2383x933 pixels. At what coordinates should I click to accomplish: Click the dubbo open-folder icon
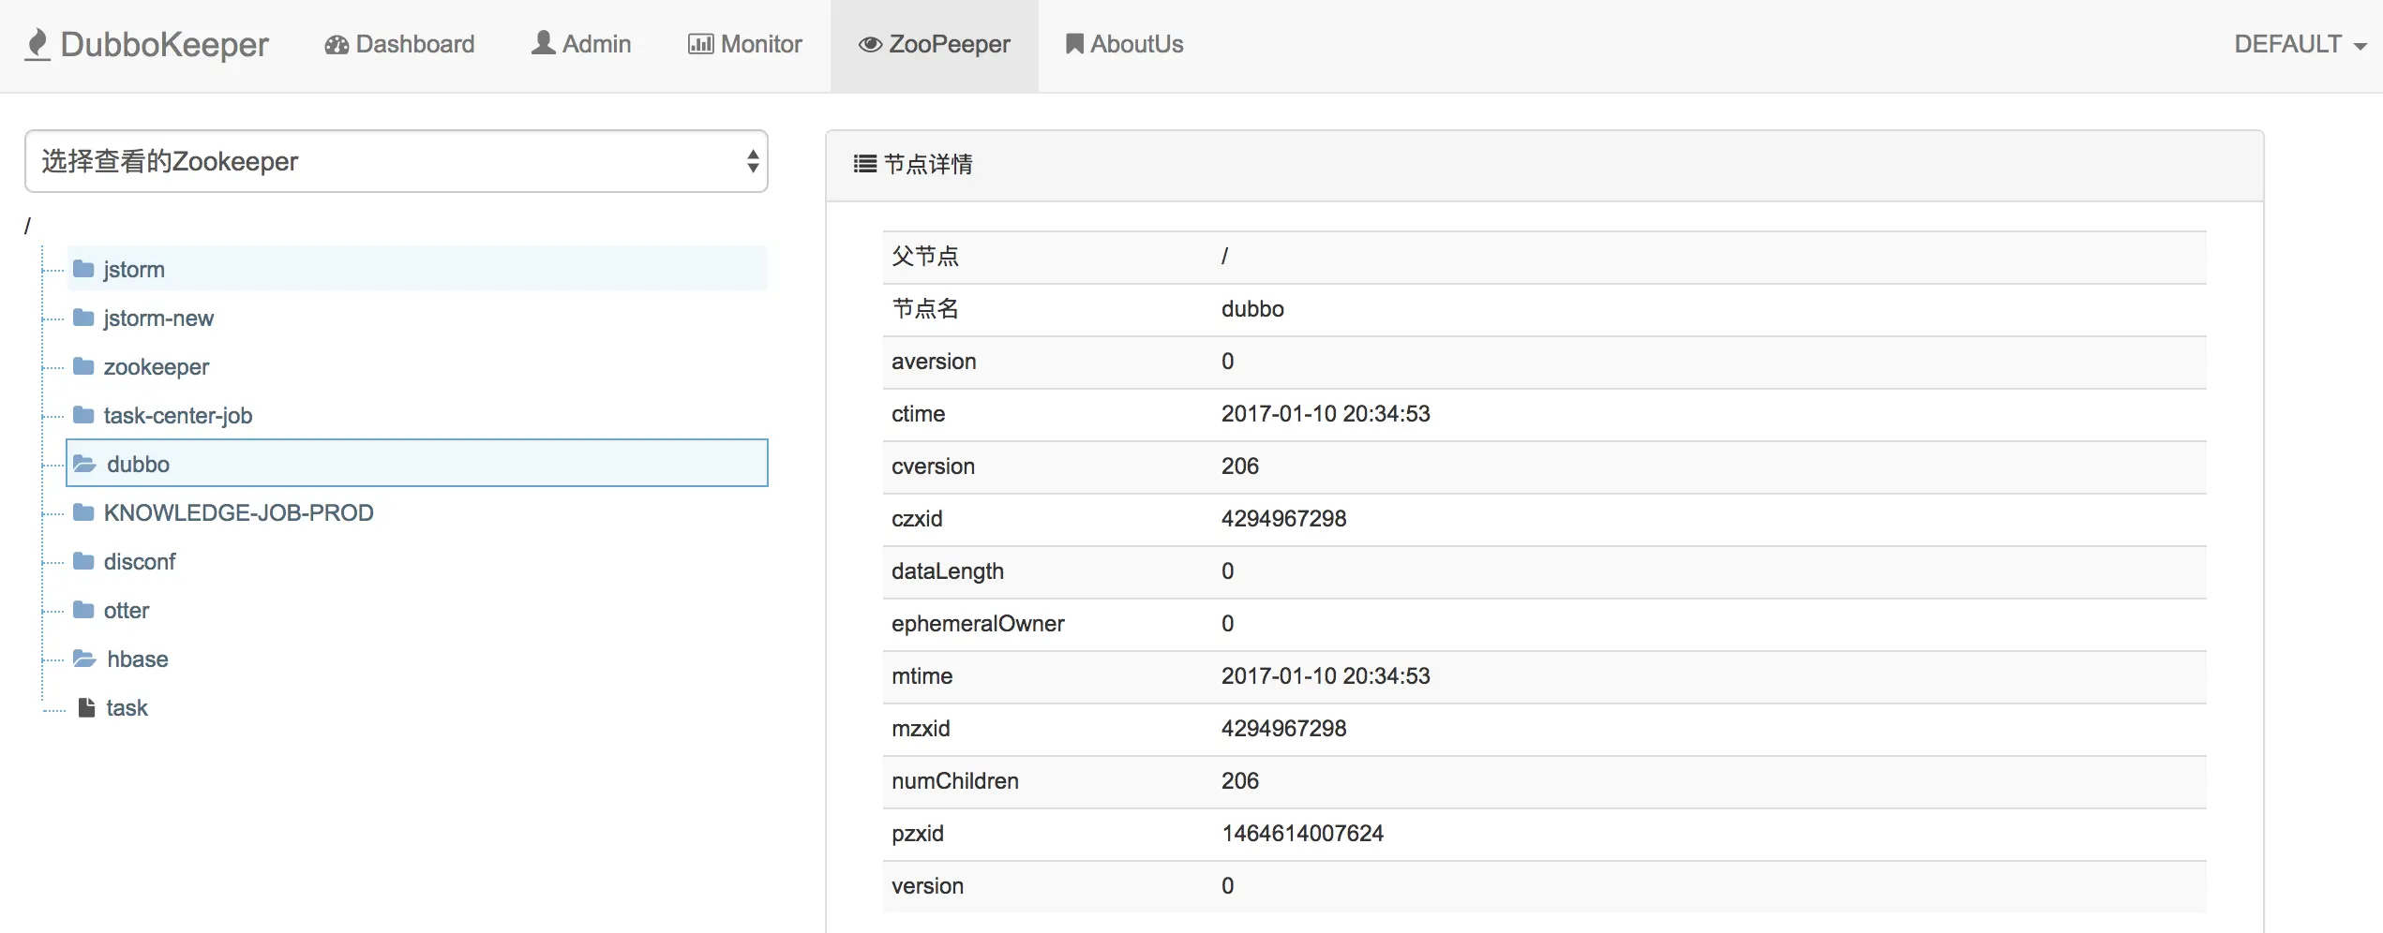[x=85, y=464]
